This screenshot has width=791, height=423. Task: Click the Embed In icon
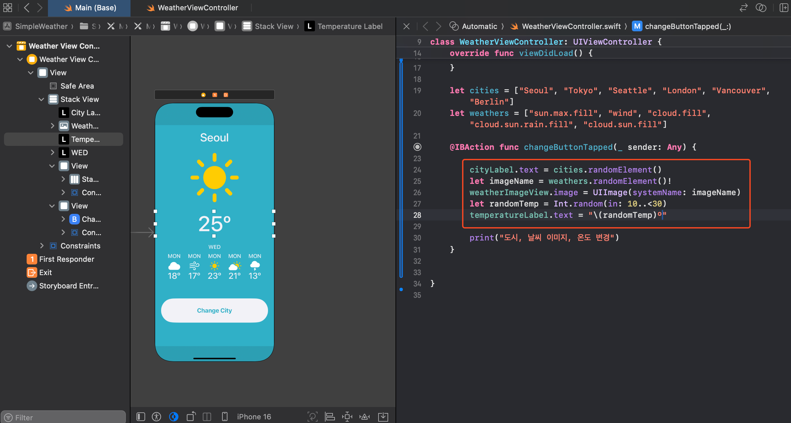(x=383, y=417)
